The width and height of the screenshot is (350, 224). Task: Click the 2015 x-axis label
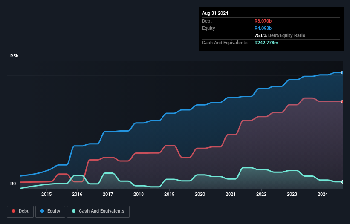pos(46,194)
